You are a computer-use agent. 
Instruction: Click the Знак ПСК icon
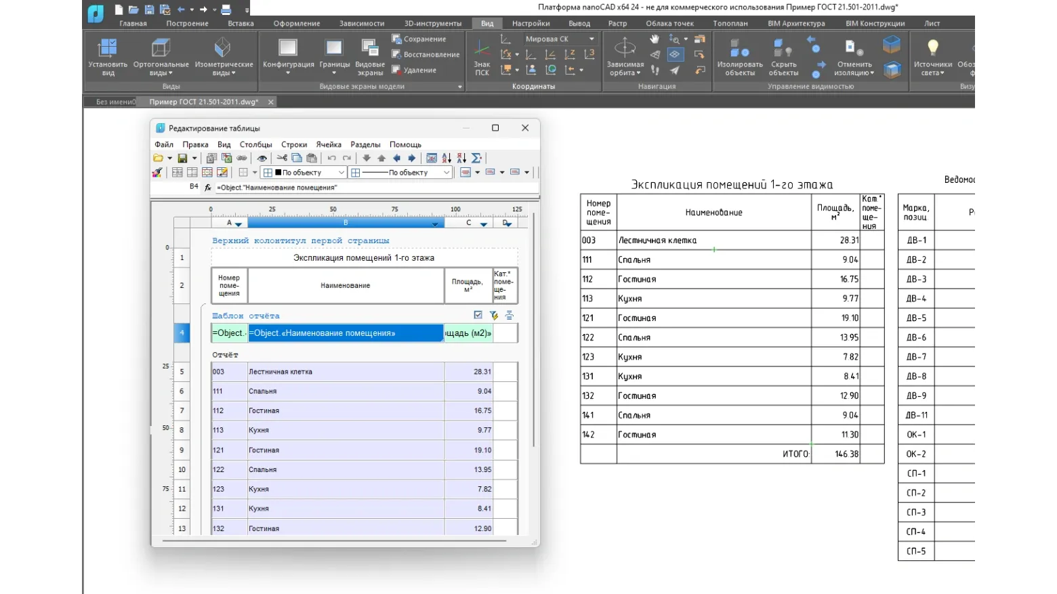[482, 56]
